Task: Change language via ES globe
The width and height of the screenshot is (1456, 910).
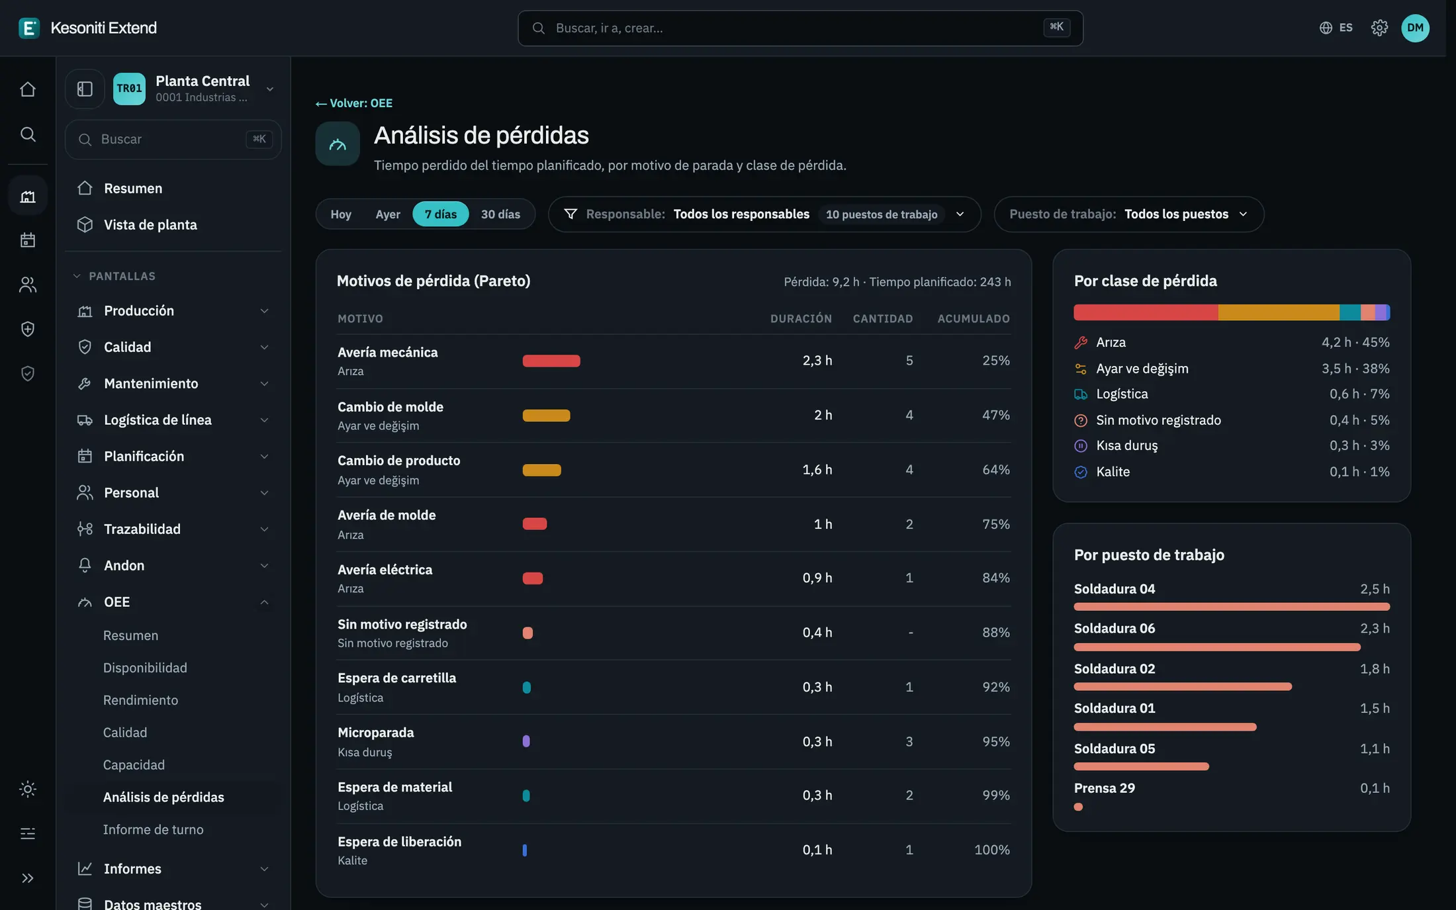Action: [x=1336, y=28]
